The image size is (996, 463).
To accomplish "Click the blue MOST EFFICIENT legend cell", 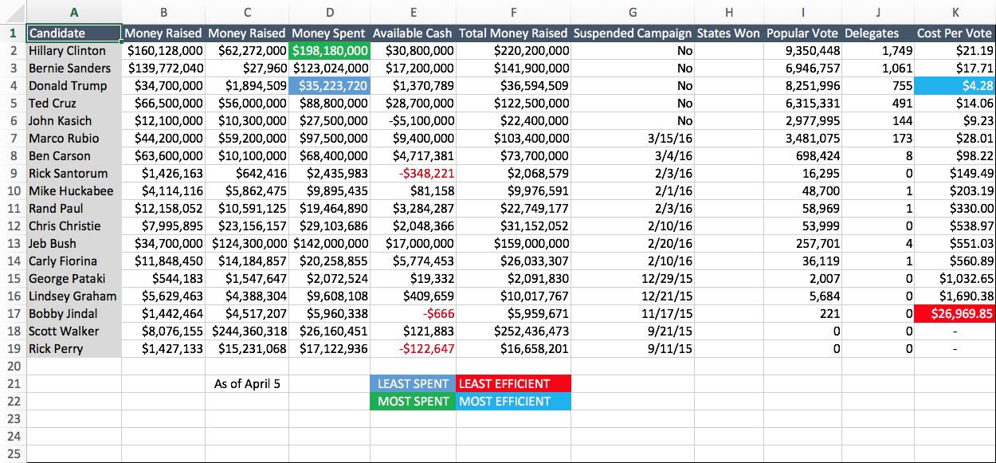I will (513, 401).
